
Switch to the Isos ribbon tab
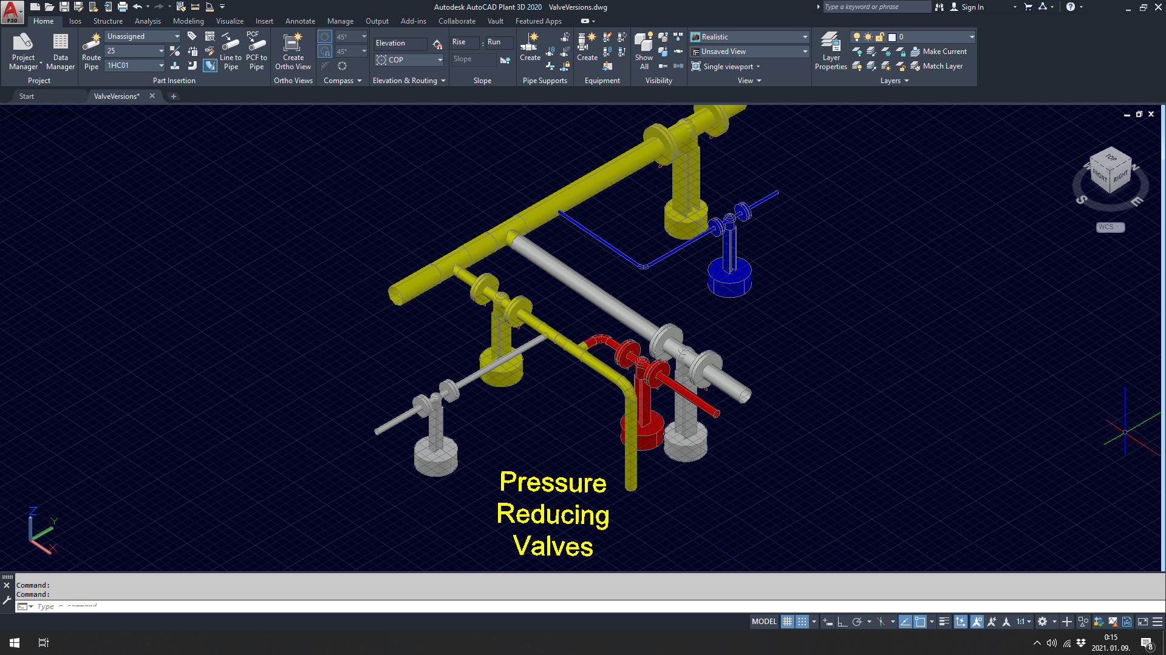(x=75, y=21)
